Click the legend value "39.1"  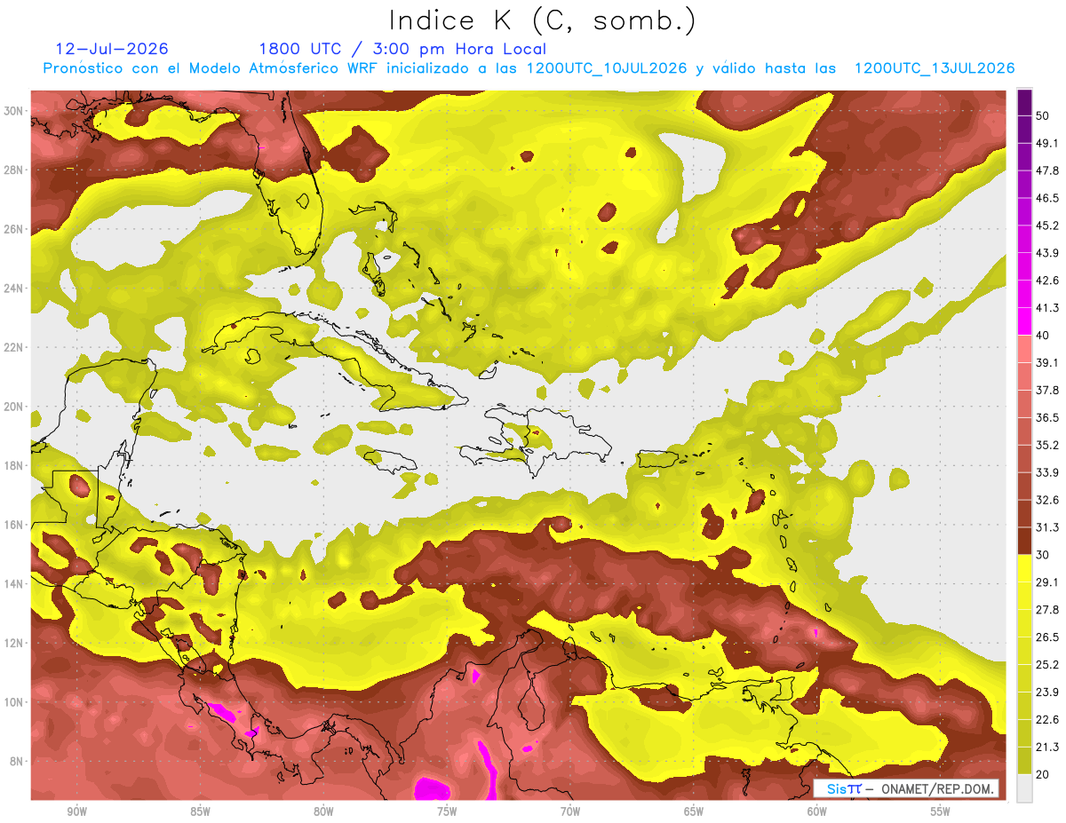(x=1046, y=363)
